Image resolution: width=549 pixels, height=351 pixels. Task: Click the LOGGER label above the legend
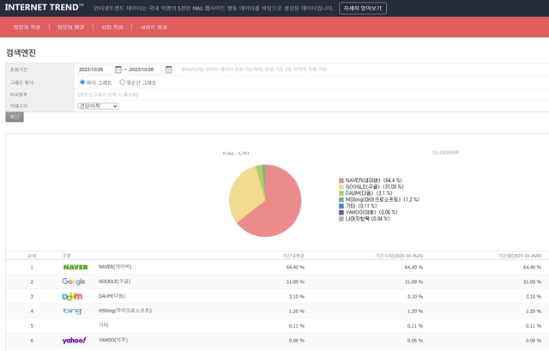[445, 153]
